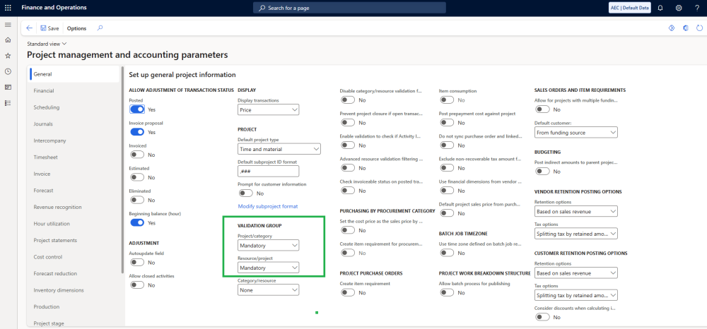Open the Recent clock icon

tap(8, 71)
